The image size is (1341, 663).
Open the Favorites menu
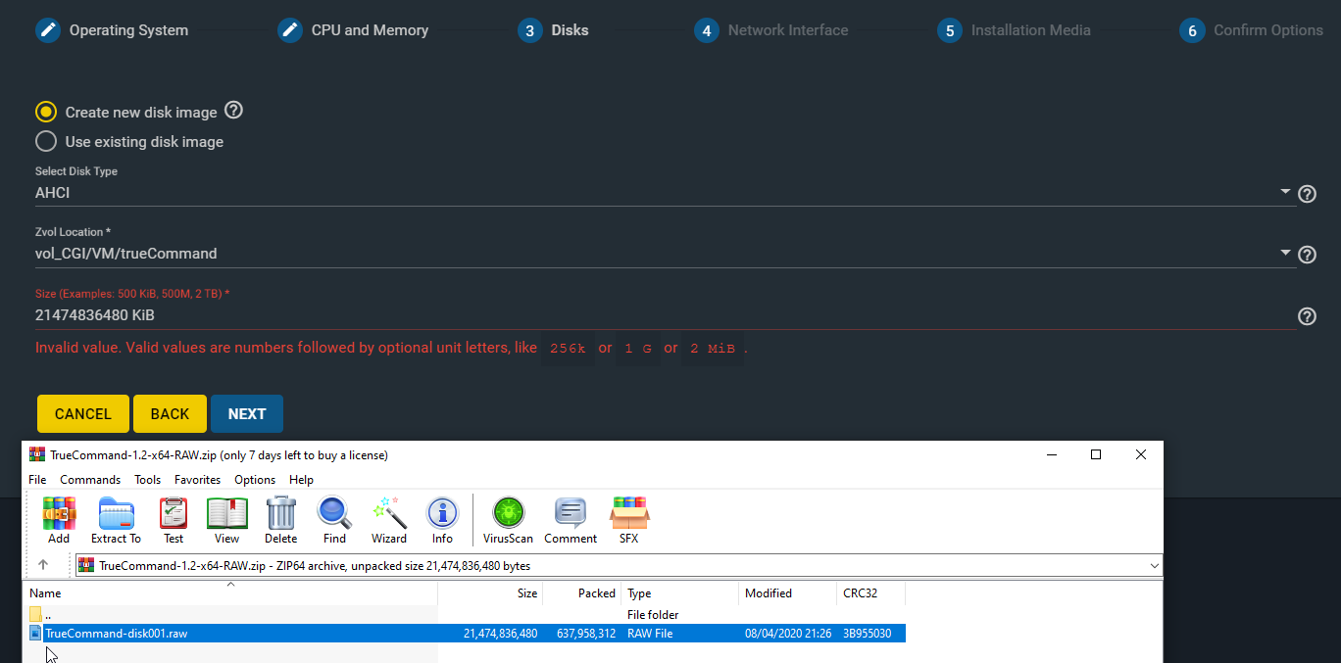pyautogui.click(x=198, y=480)
